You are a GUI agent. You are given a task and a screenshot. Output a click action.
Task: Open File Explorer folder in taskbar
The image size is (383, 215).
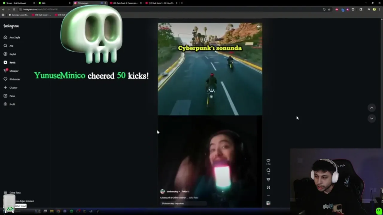pyautogui.click(x=51, y=211)
